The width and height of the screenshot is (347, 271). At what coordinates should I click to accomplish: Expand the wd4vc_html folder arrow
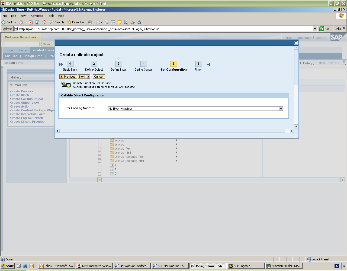[x=176, y=153]
